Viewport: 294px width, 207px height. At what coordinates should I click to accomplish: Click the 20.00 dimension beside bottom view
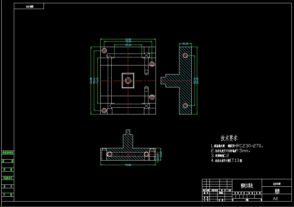161,154
